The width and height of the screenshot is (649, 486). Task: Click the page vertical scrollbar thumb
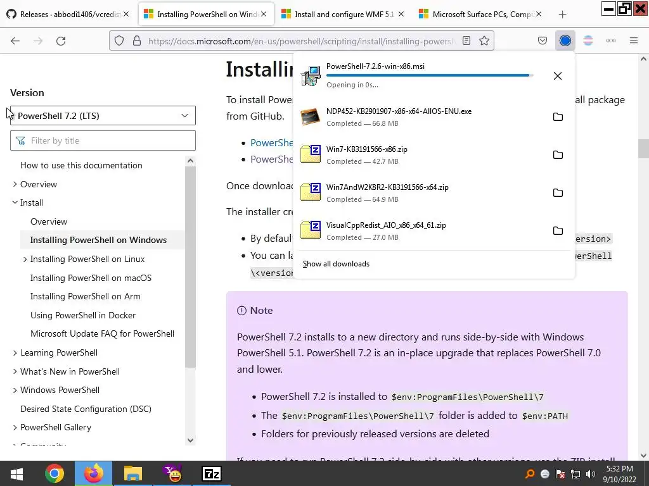(x=643, y=149)
